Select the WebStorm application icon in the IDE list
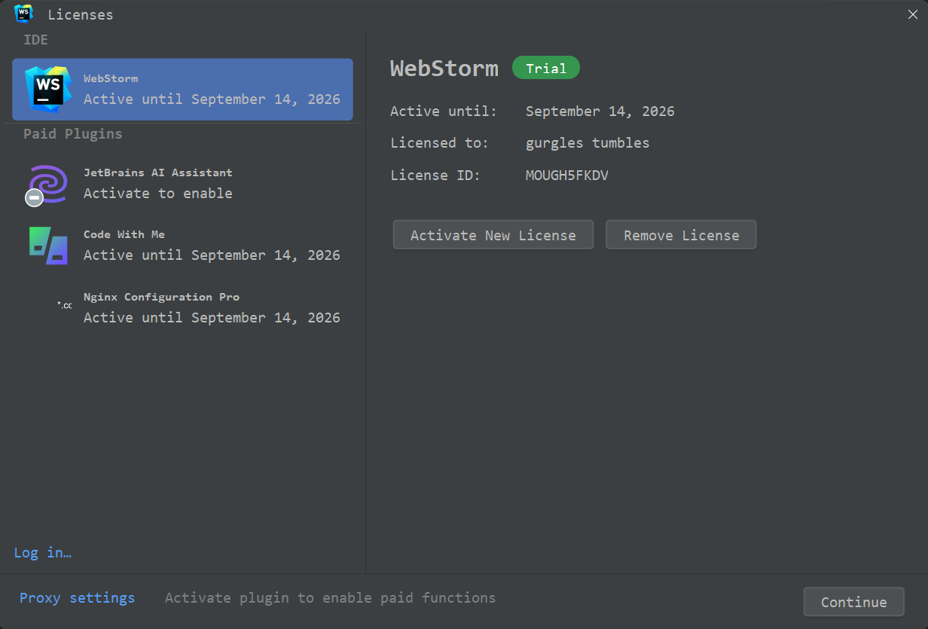928x629 pixels. tap(45, 89)
